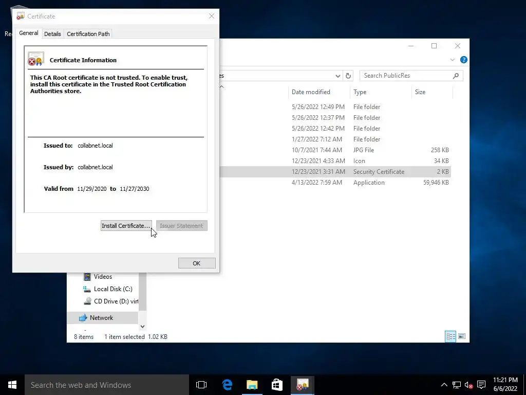Screen dimensions: 526x395
Task: Maximize the File Explorer window
Action: (x=434, y=46)
